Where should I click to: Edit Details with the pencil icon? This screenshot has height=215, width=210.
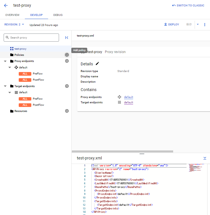click(97, 64)
